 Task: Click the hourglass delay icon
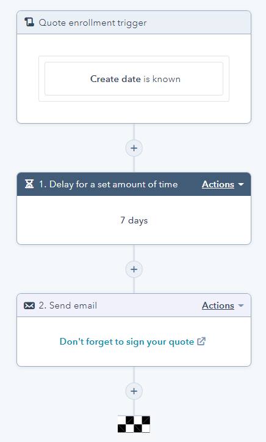(29, 184)
